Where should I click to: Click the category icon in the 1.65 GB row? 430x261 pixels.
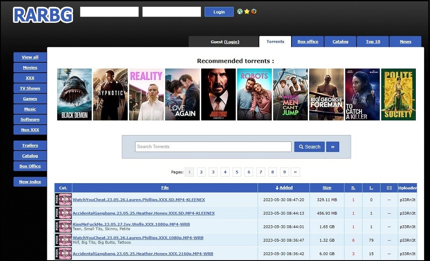click(63, 227)
